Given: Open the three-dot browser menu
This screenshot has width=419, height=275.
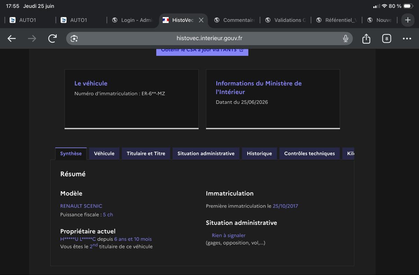Looking at the screenshot, I should [407, 39].
